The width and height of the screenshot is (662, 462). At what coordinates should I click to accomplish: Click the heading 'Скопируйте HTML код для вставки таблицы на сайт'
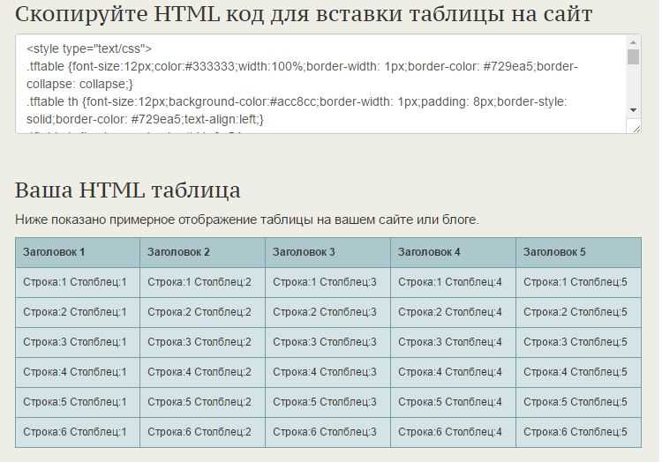coord(304,14)
